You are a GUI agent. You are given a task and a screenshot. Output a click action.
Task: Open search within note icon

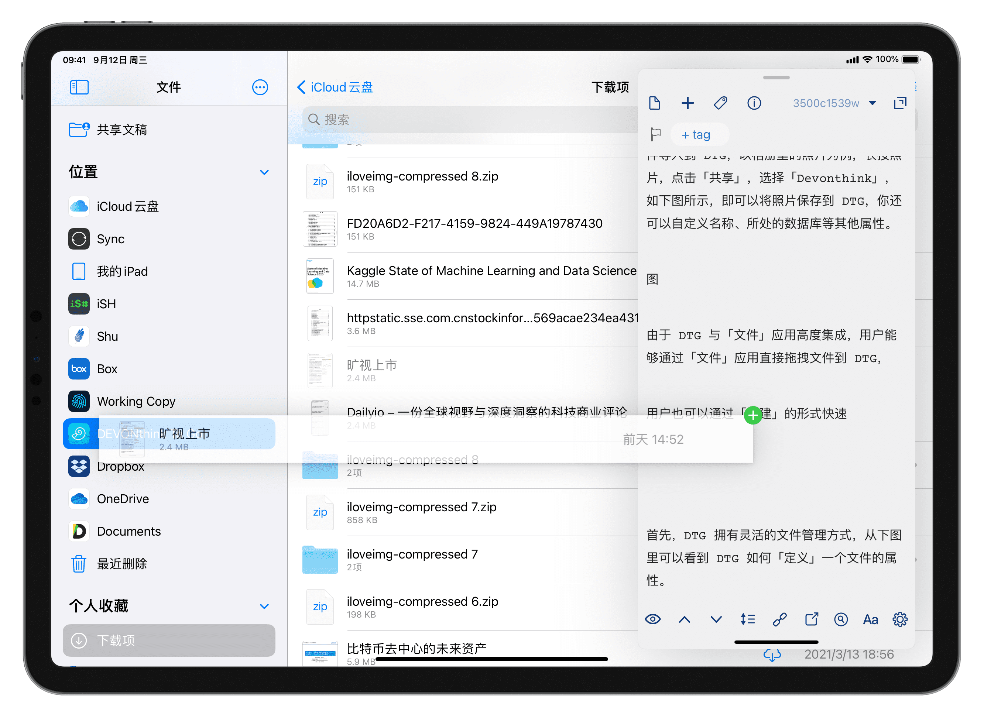[841, 619]
